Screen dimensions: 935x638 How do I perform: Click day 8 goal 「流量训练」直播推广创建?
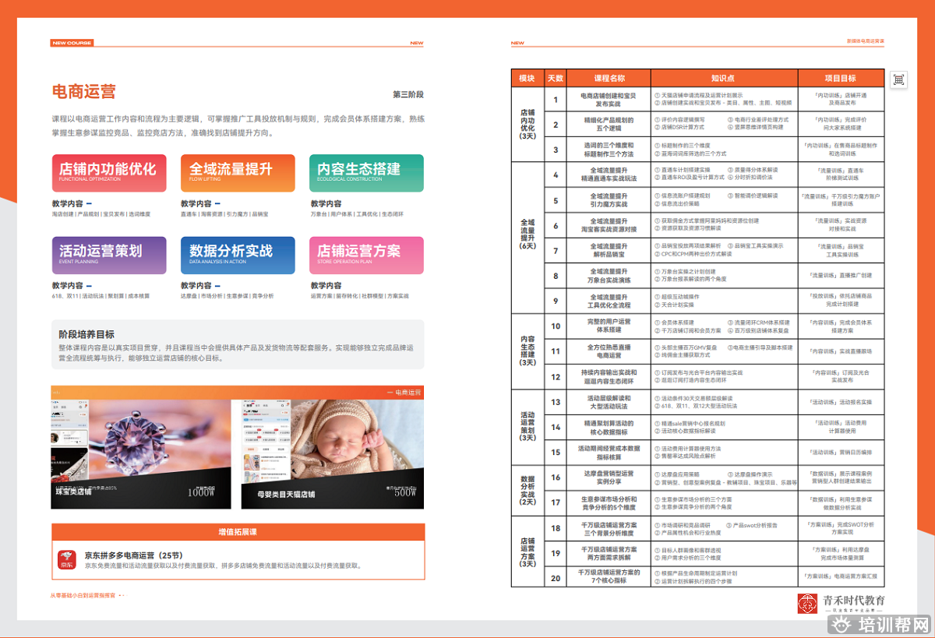[x=841, y=275]
